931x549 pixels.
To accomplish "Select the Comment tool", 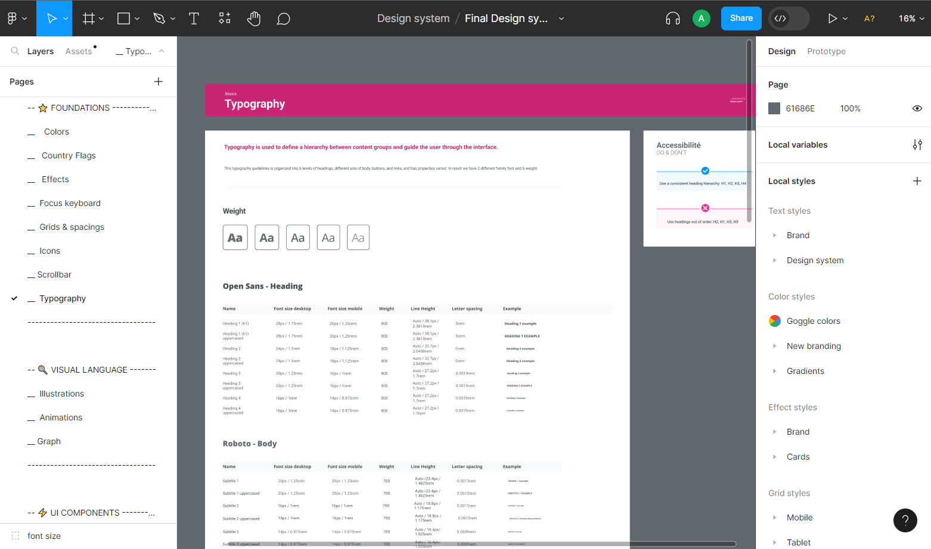I will point(284,18).
